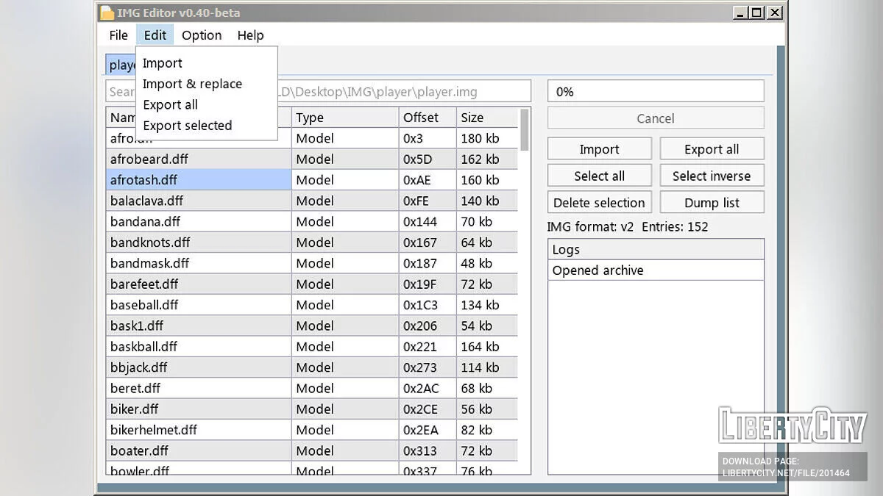Choose Export all in Edit dropdown
Image resolution: width=883 pixels, height=496 pixels.
[x=170, y=104]
